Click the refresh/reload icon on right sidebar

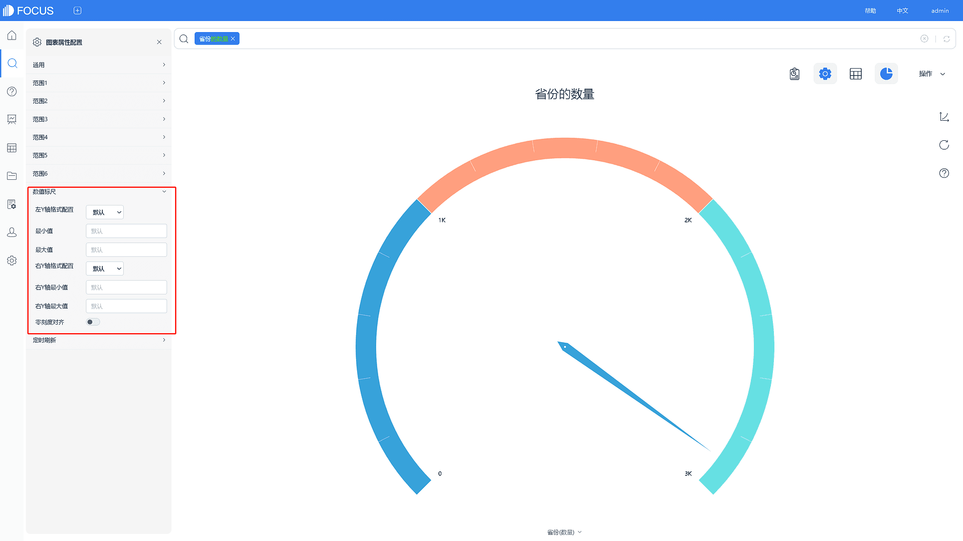(x=944, y=145)
